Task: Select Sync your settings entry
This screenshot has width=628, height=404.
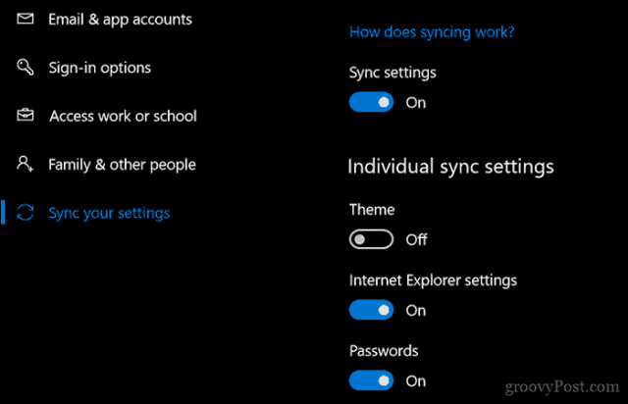Action: [109, 213]
